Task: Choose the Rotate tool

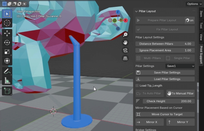Action: point(7,42)
